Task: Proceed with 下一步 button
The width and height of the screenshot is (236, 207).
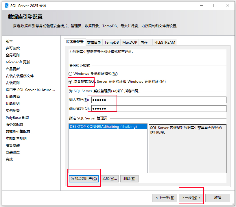Action: click(x=191, y=198)
